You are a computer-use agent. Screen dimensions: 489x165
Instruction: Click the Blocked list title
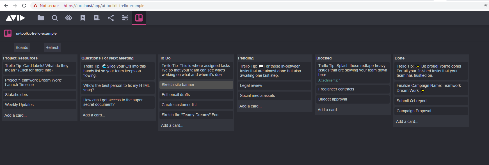click(324, 58)
